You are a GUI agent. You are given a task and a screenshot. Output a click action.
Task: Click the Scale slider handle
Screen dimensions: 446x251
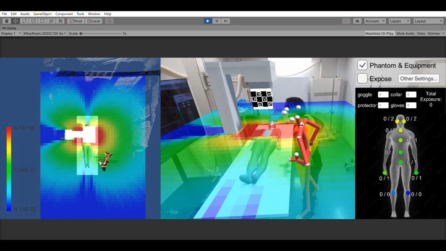click(x=81, y=33)
